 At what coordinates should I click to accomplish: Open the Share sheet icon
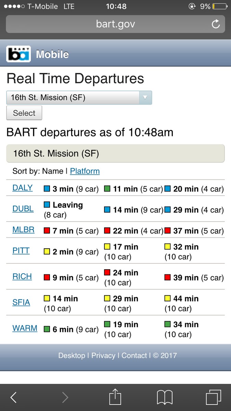pos(115,397)
